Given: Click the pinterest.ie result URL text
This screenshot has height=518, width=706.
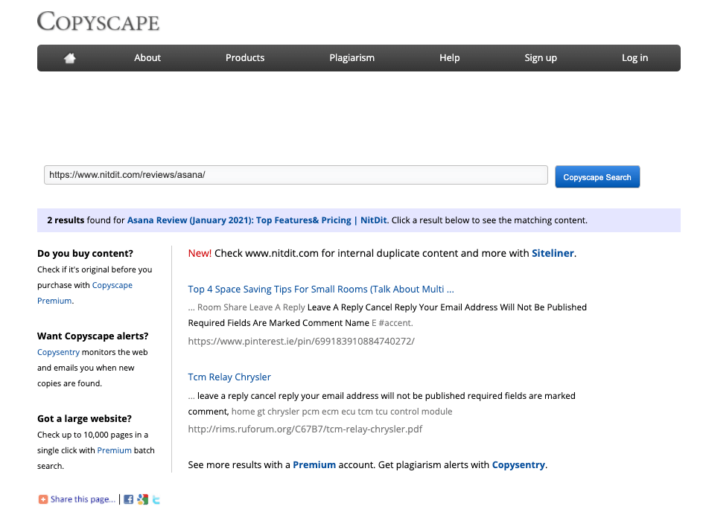Looking at the screenshot, I should click(x=301, y=341).
